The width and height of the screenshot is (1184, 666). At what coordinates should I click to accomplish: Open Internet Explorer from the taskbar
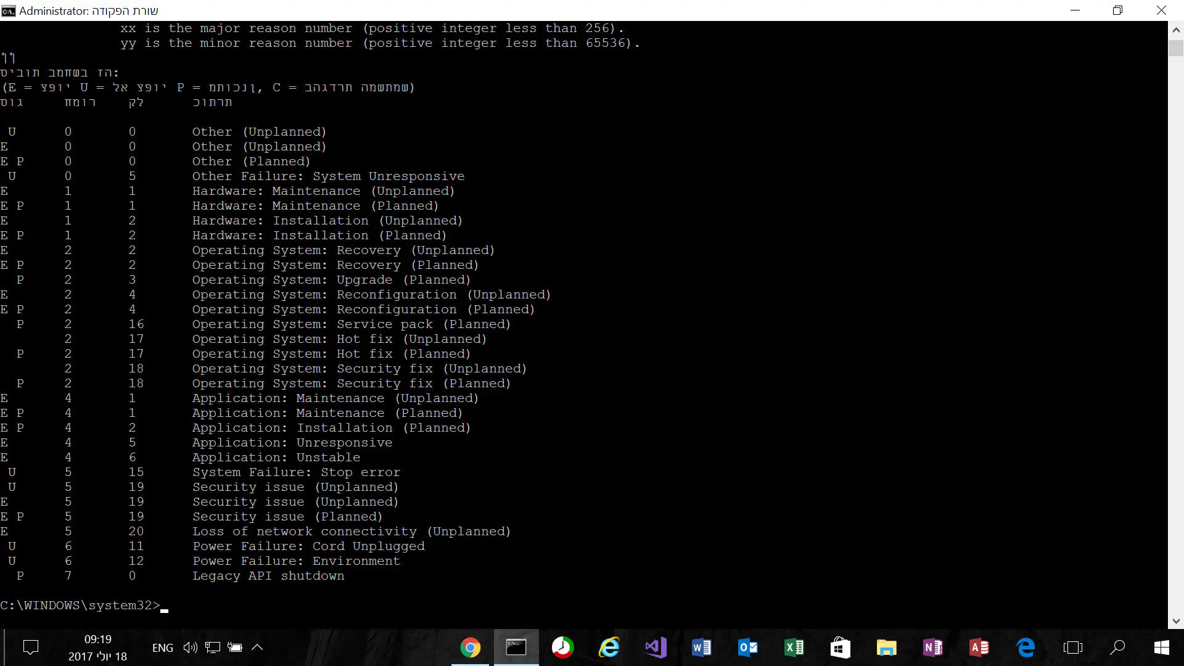pyautogui.click(x=609, y=647)
